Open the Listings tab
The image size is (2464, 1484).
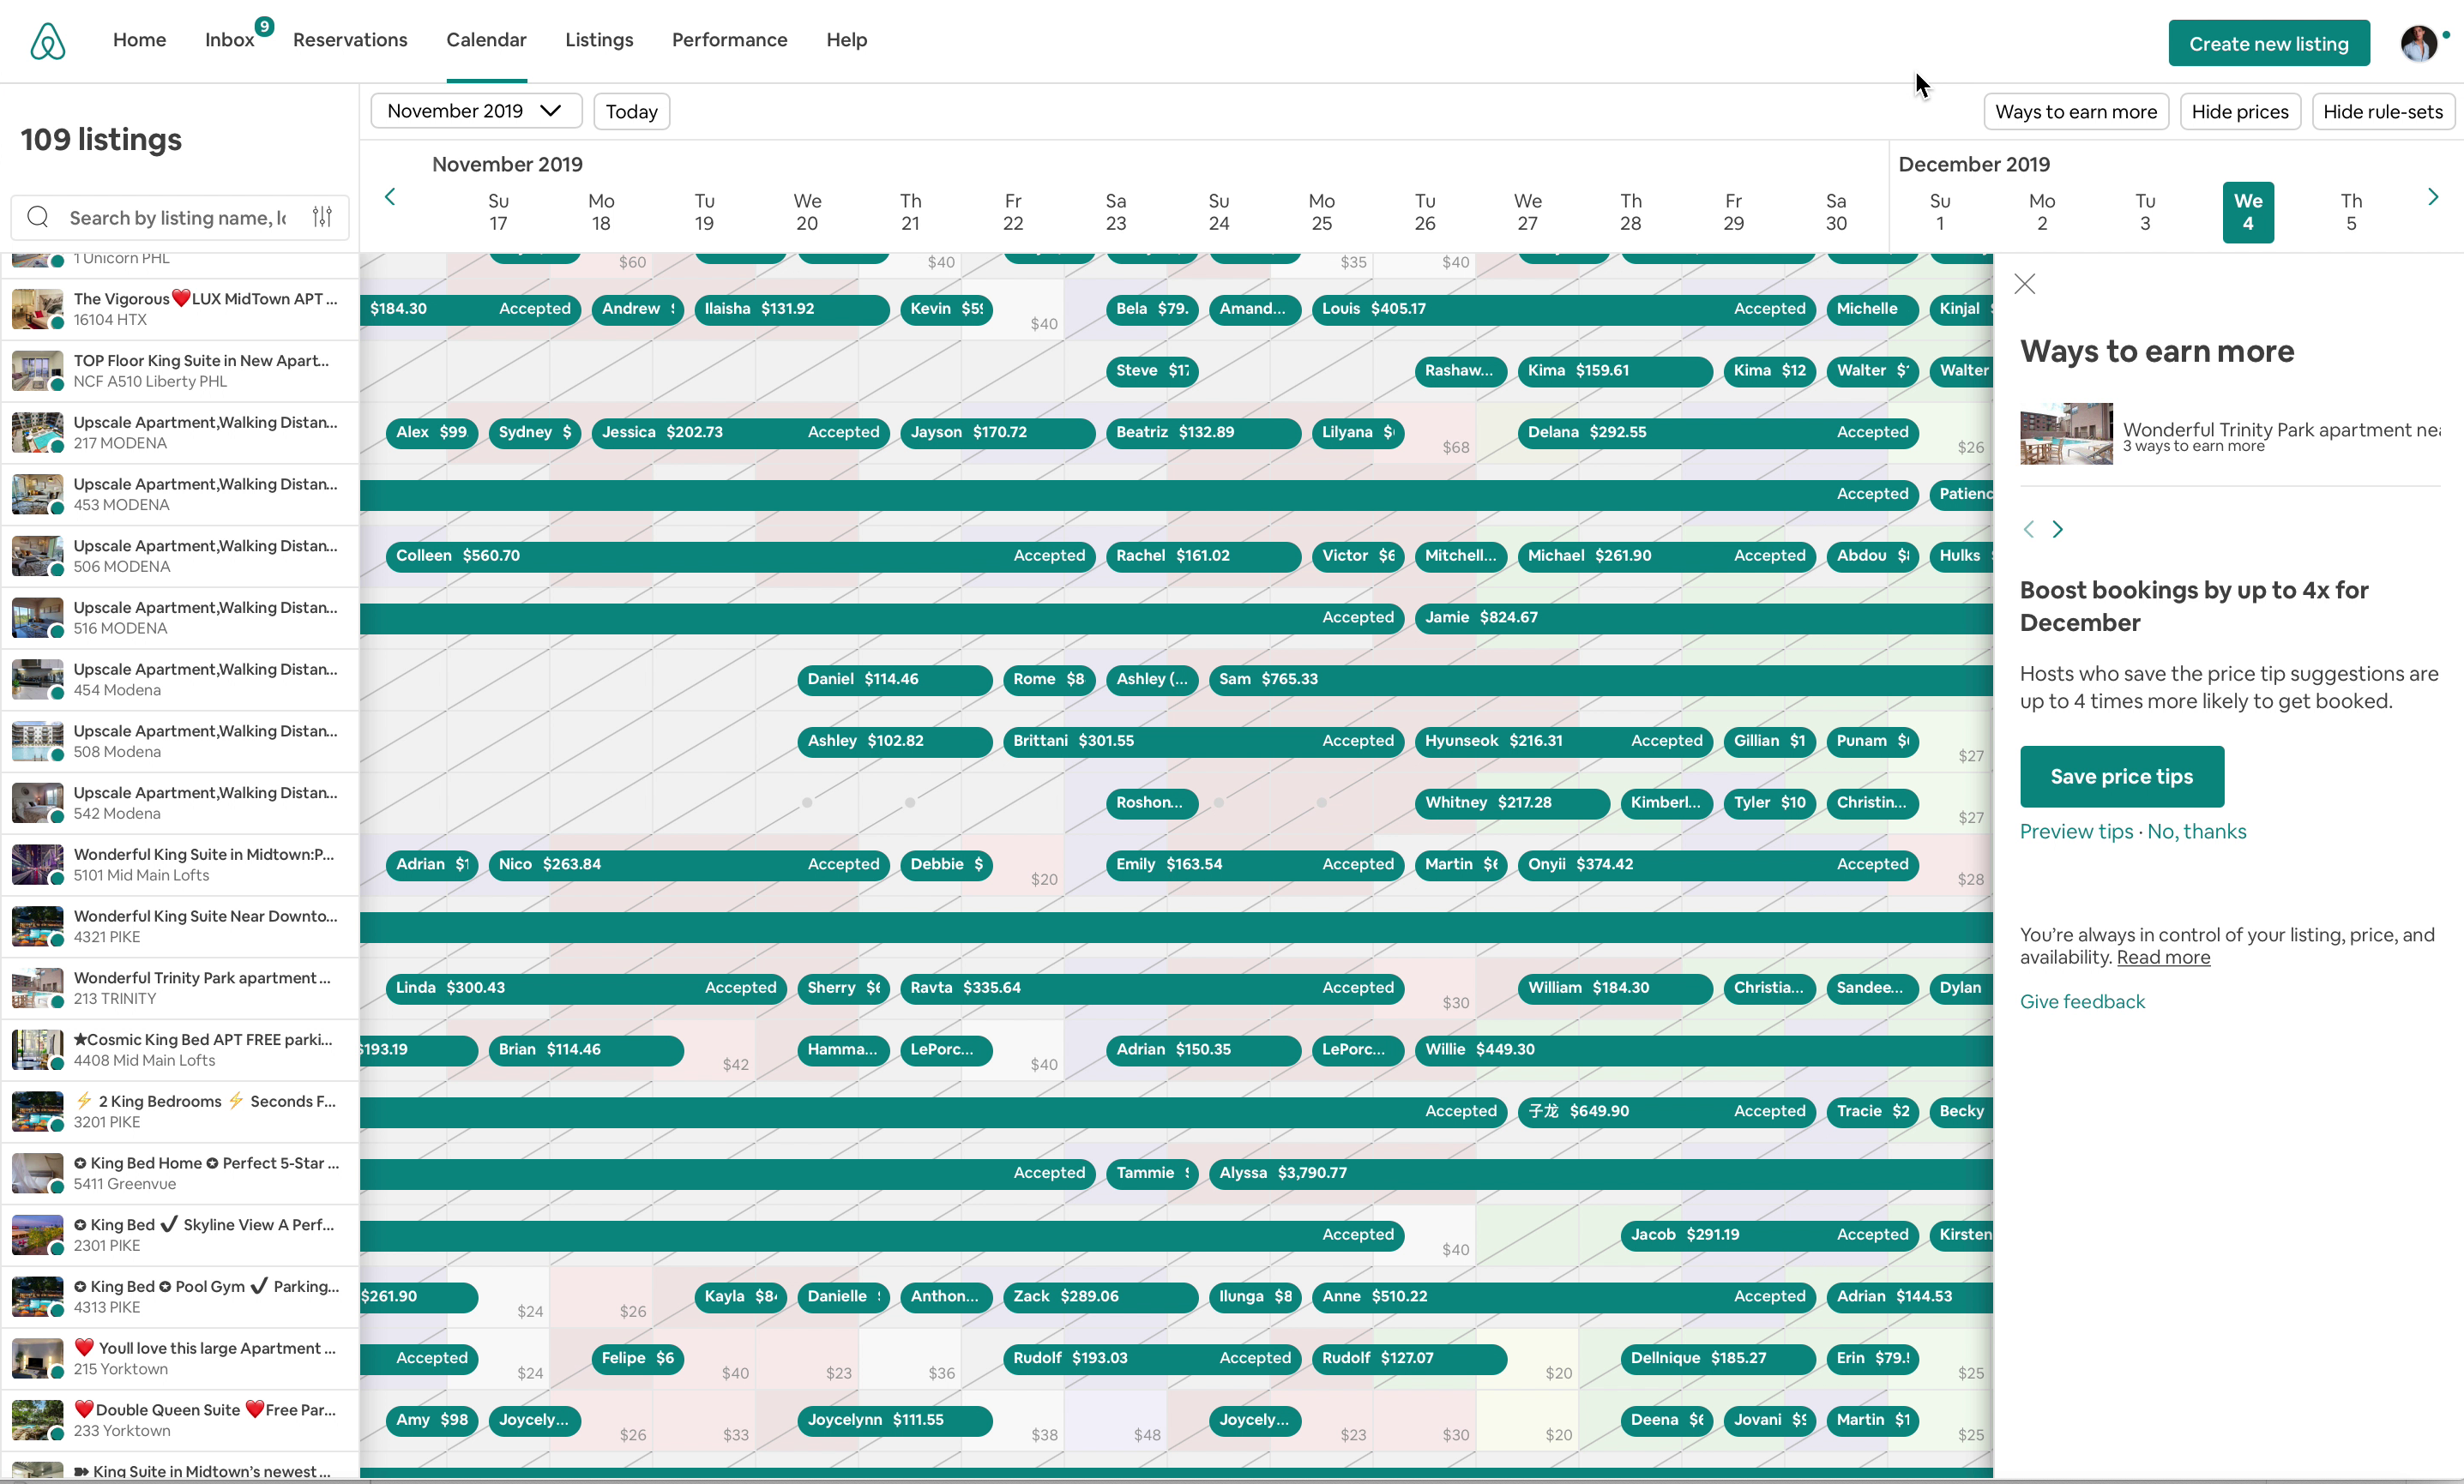599,40
